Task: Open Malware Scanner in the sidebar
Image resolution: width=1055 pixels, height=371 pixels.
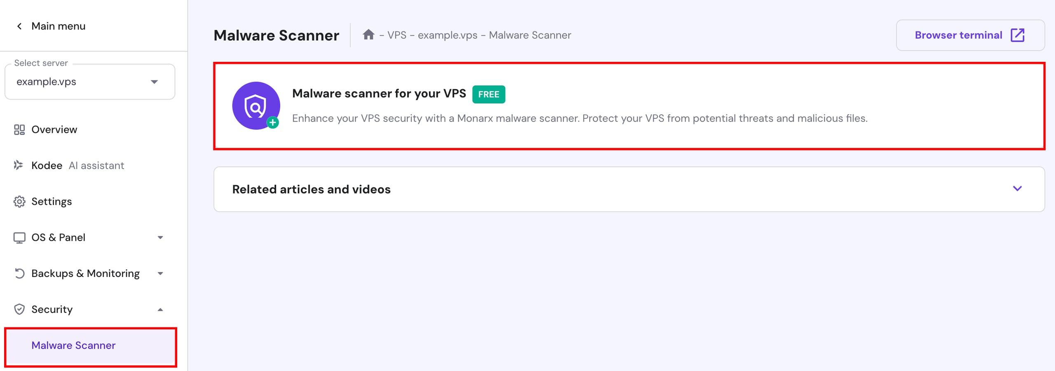Action: (x=73, y=345)
